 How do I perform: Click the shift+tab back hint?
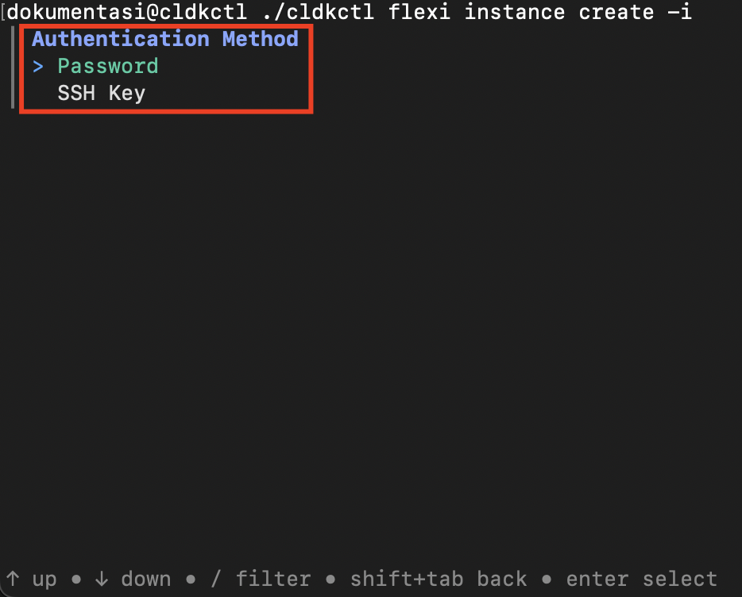(x=439, y=579)
